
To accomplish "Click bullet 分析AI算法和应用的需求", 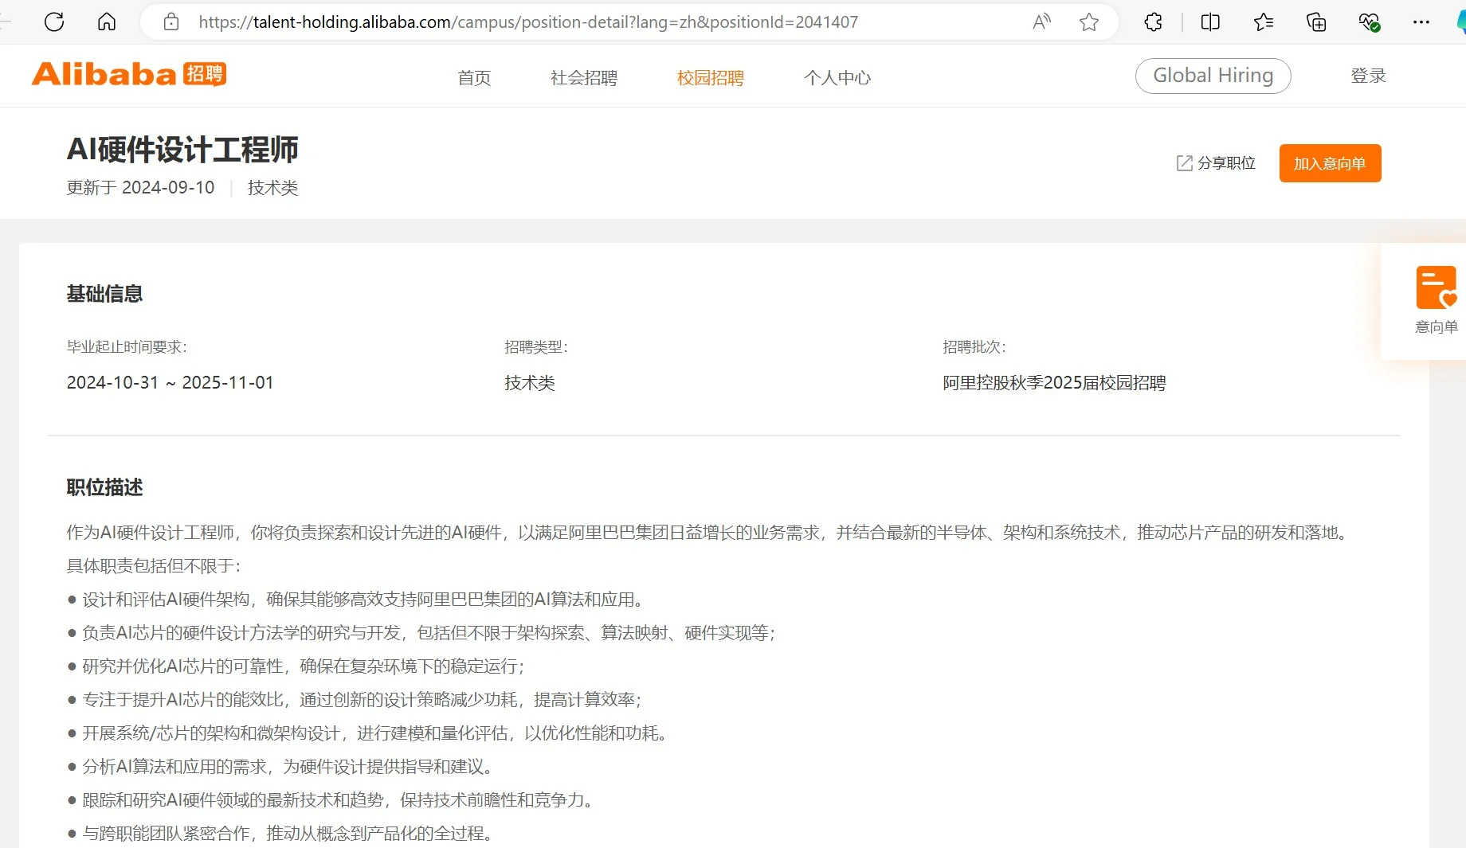I will click(280, 767).
